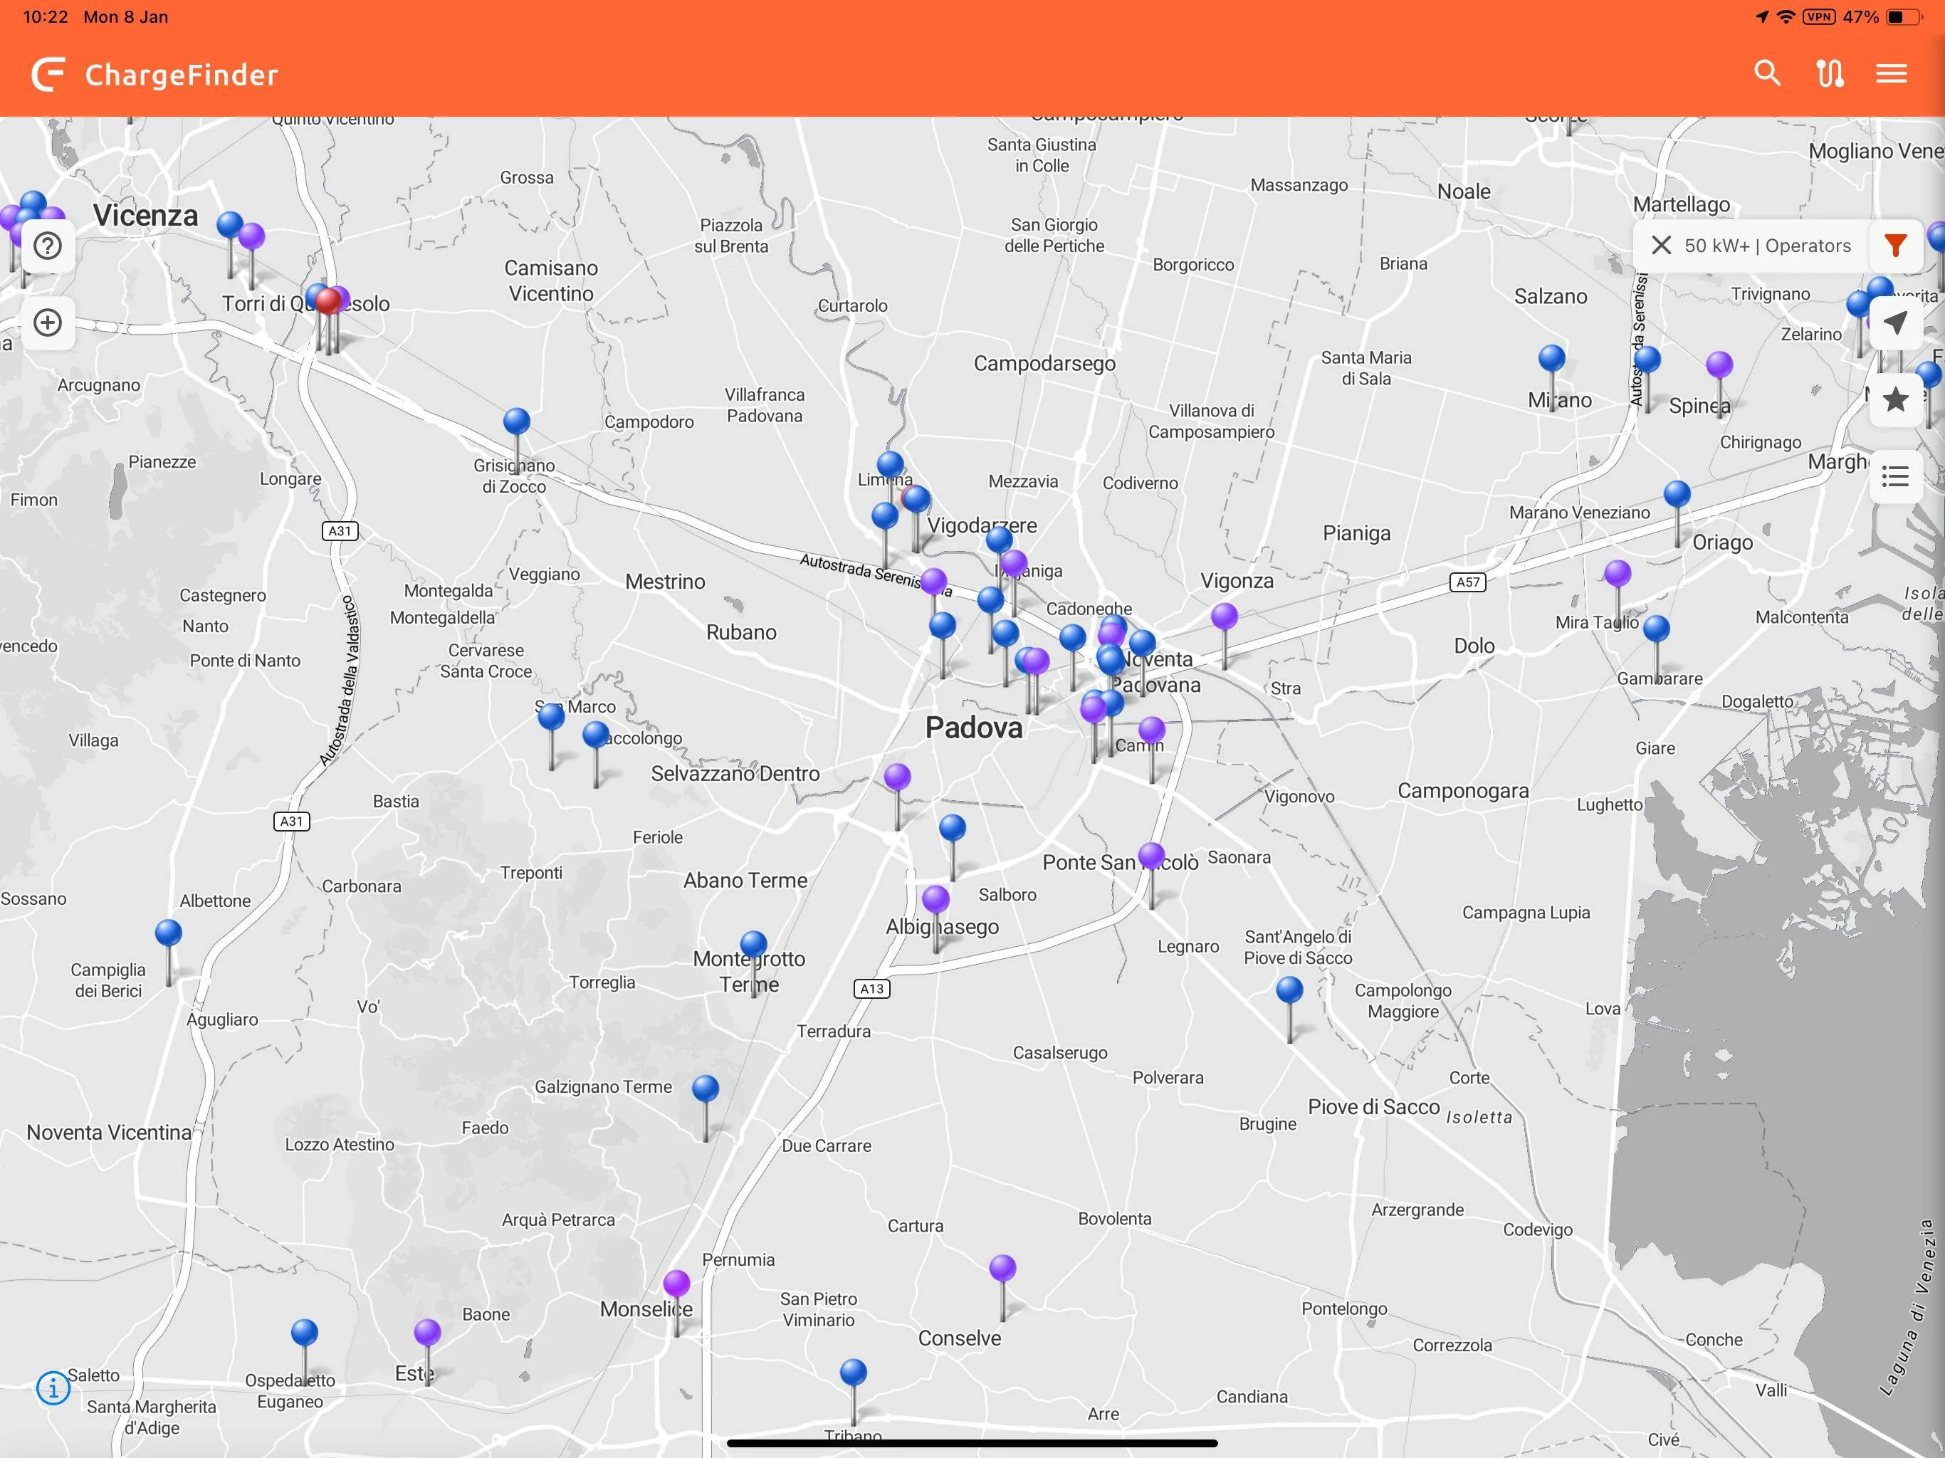Select blue pin at Gambarare
The width and height of the screenshot is (1945, 1458).
1656,628
